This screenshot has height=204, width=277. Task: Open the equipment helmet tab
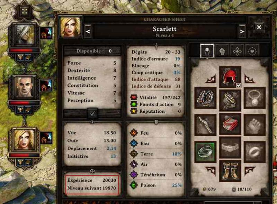207,51
